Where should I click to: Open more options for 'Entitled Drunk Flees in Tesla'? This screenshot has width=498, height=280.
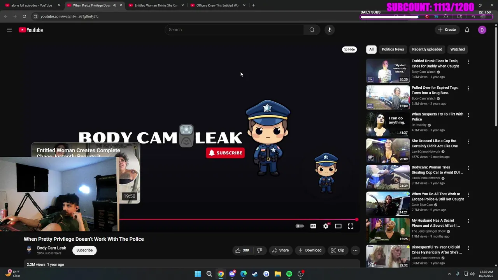[x=468, y=62]
